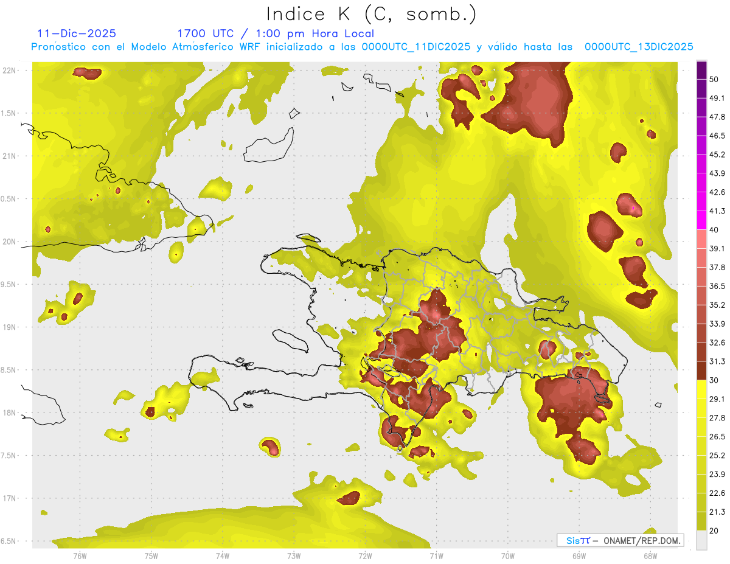730x564 pixels.
Task: Click the colorbar value "39.1"
Action: click(x=717, y=248)
